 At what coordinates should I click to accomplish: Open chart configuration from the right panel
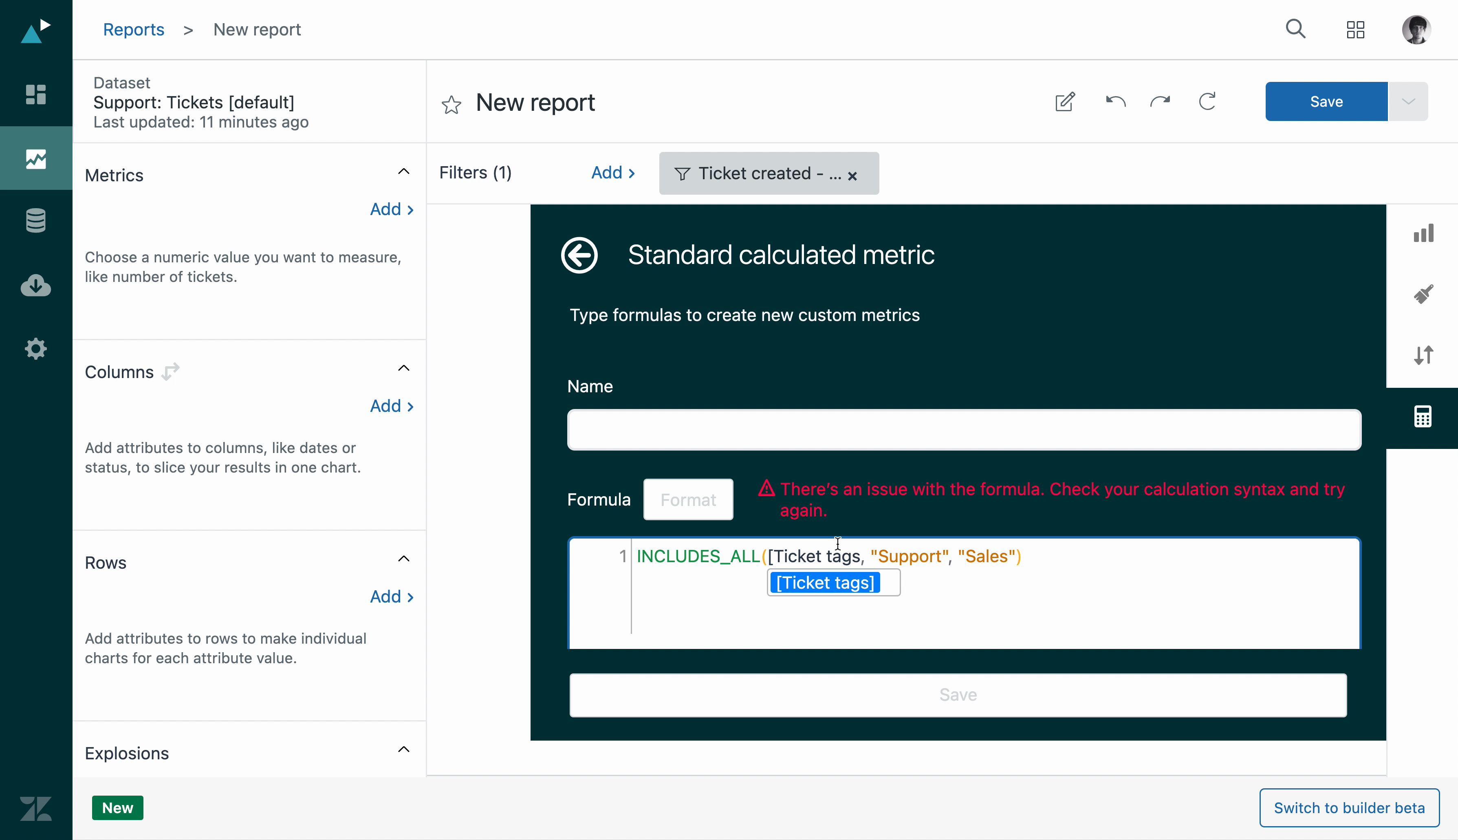1422,233
